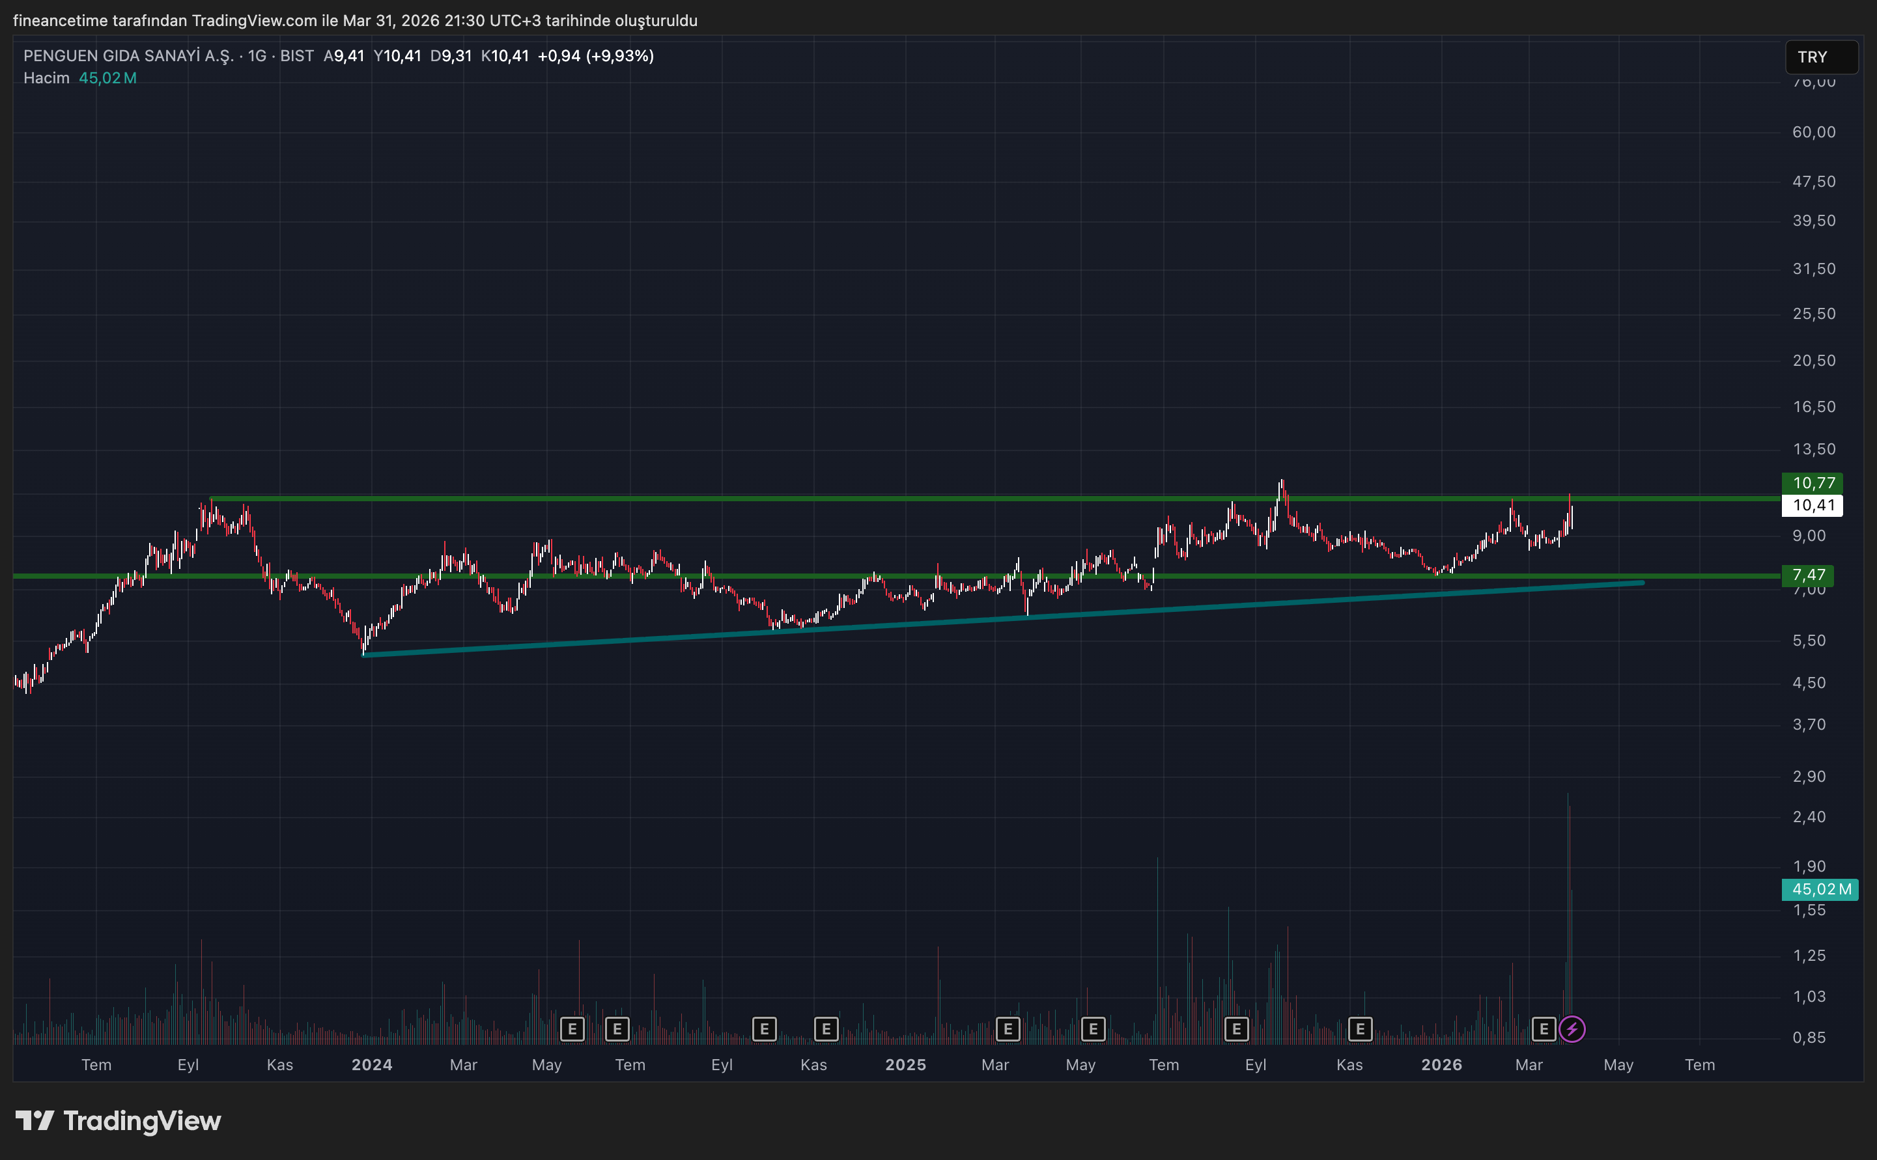The width and height of the screenshot is (1877, 1160).
Task: Click the earnings marker just before Tem 2024
Action: (617, 1029)
